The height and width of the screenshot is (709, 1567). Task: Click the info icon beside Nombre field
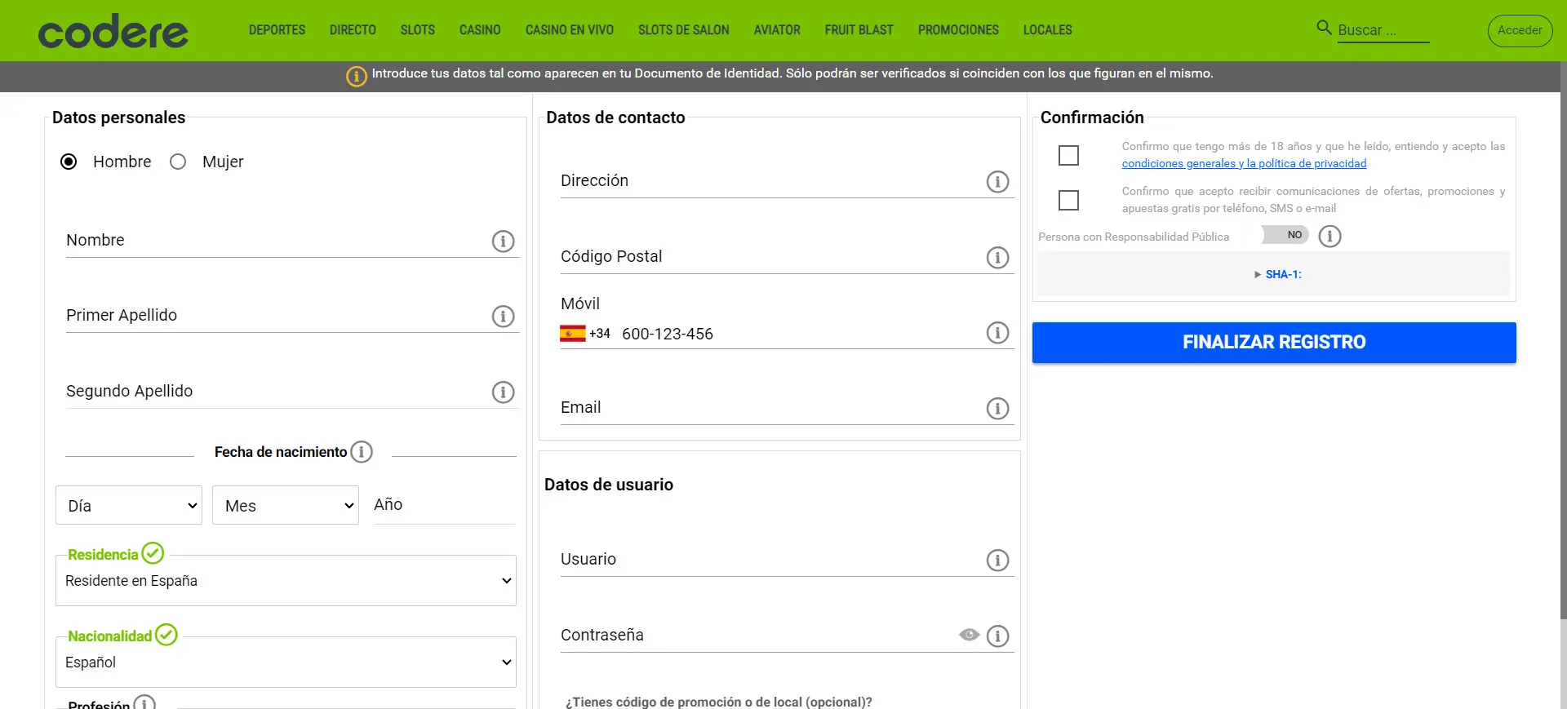pos(503,242)
